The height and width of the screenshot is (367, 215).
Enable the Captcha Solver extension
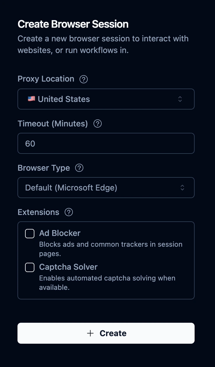[29, 267]
